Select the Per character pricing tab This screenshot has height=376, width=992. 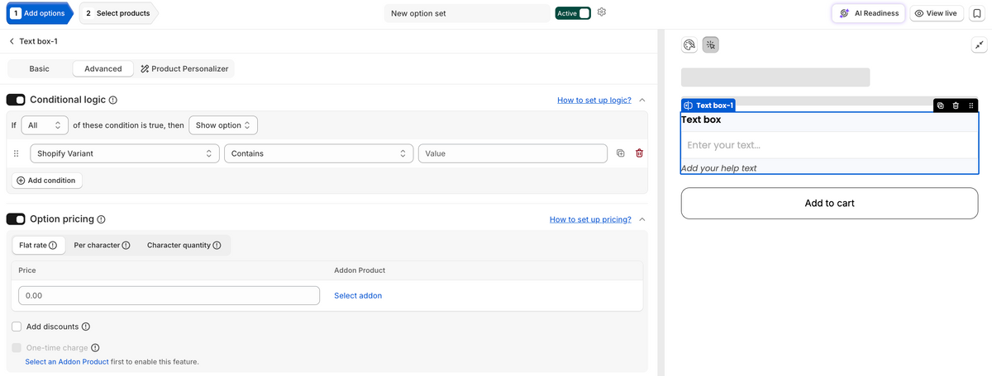coord(102,245)
